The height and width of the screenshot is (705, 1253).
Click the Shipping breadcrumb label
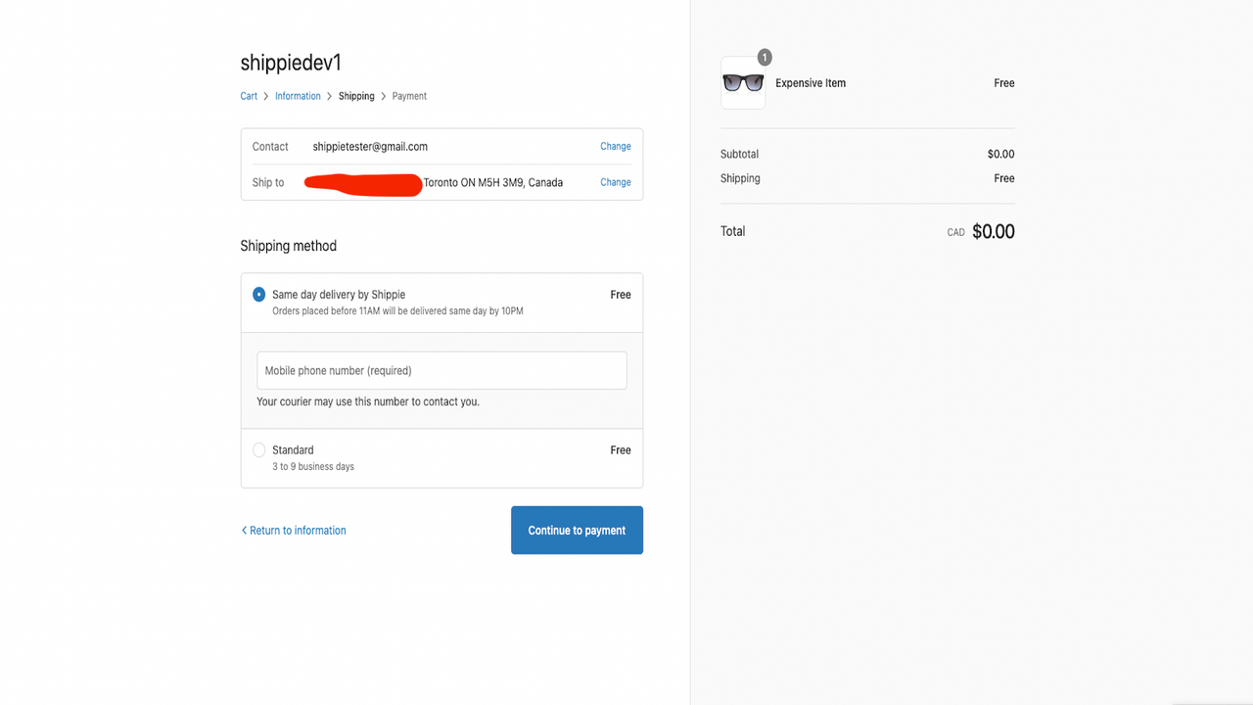click(x=355, y=96)
